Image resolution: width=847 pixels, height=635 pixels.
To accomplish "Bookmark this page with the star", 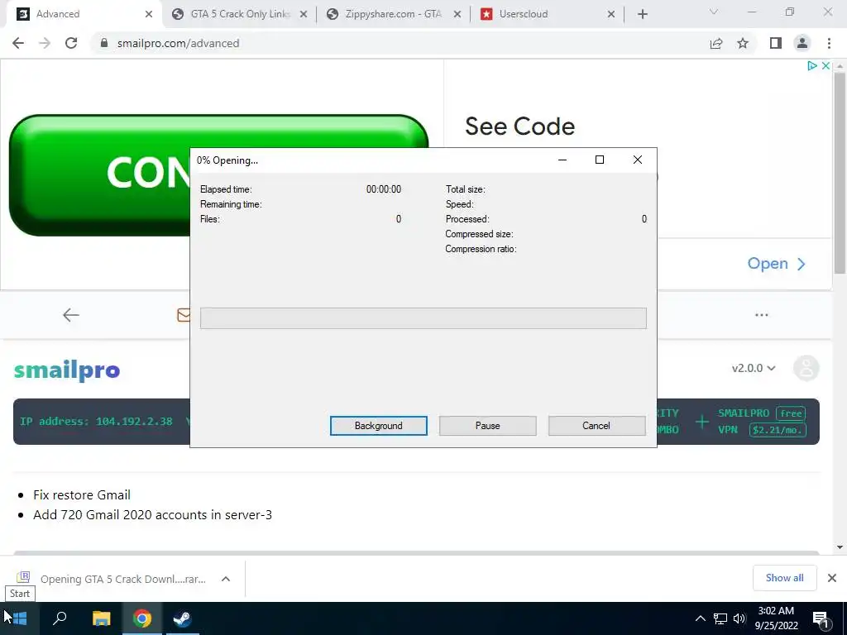I will 743,43.
